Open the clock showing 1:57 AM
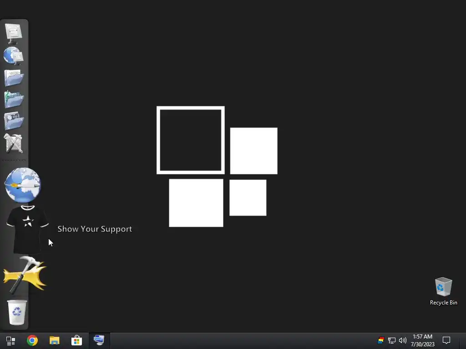The height and width of the screenshot is (349, 466). coord(422,340)
